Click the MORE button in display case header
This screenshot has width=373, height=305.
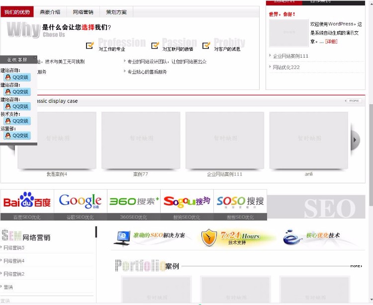click(354, 101)
